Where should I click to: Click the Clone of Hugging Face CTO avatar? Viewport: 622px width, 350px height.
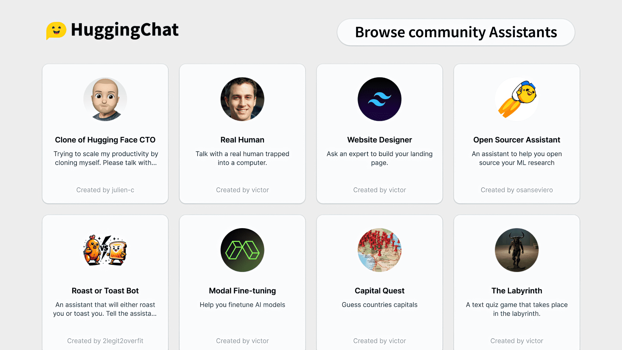click(105, 99)
